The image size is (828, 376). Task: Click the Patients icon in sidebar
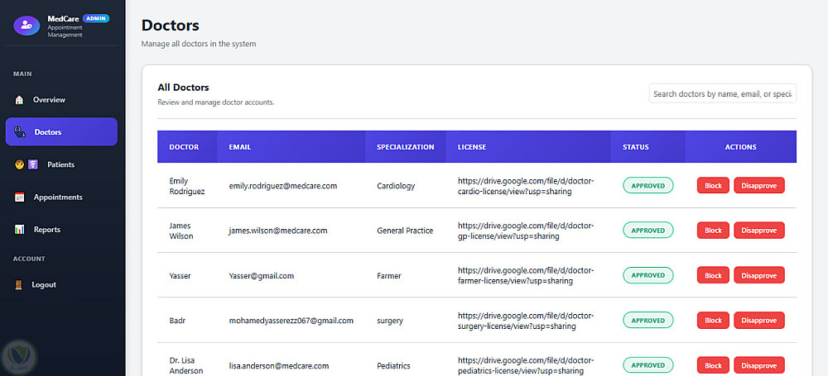pos(26,164)
